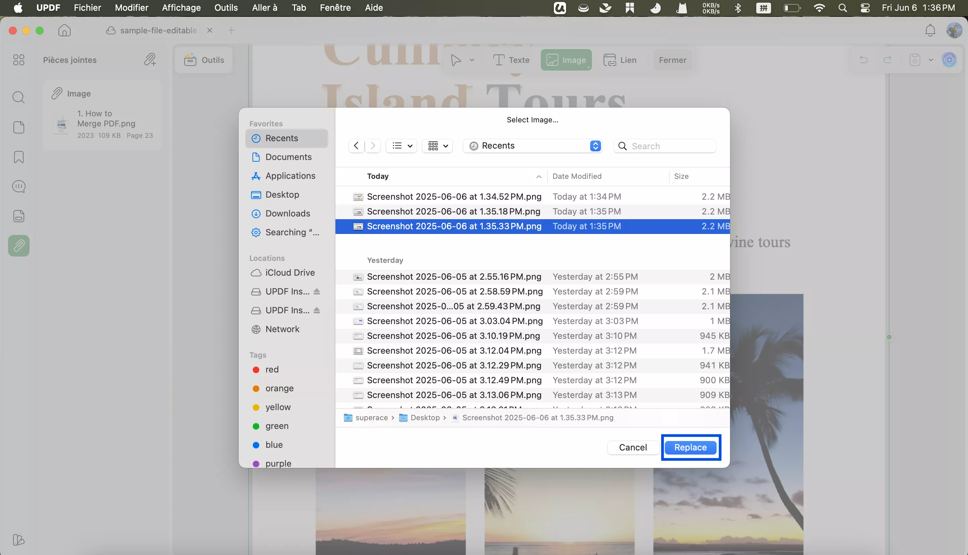Sort by Date Modified column
Image resolution: width=968 pixels, height=555 pixels.
click(x=608, y=176)
